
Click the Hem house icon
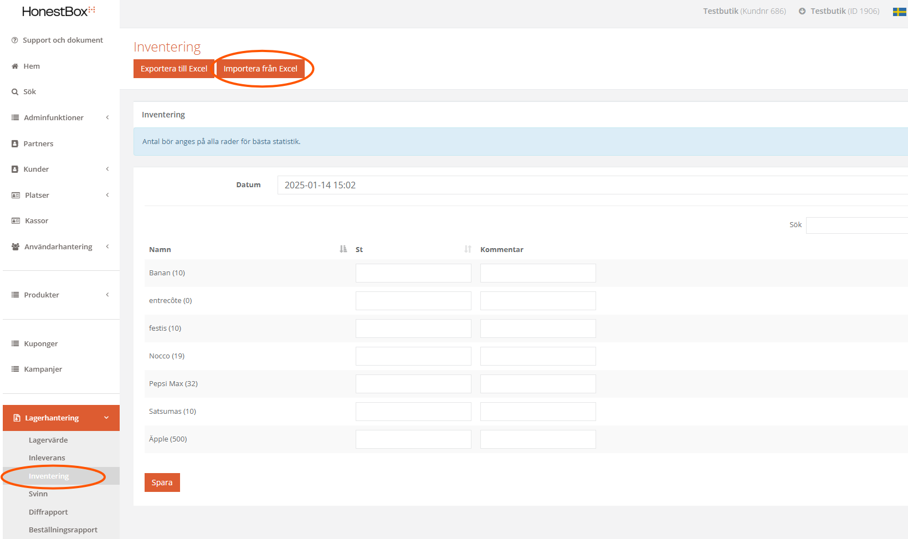tap(15, 66)
